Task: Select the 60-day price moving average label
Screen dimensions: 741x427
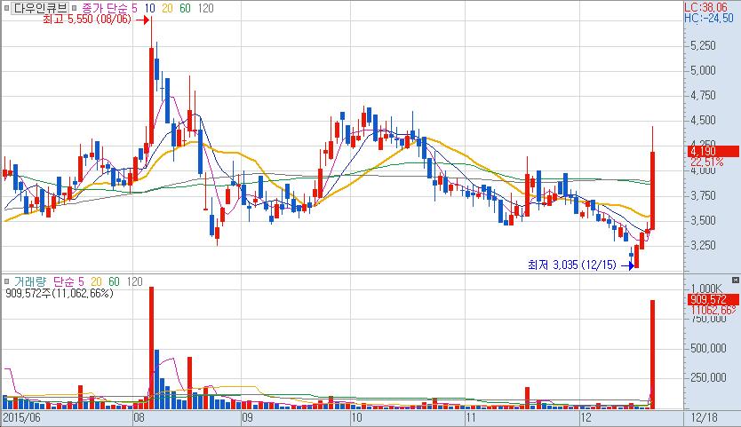Action: click(x=185, y=7)
